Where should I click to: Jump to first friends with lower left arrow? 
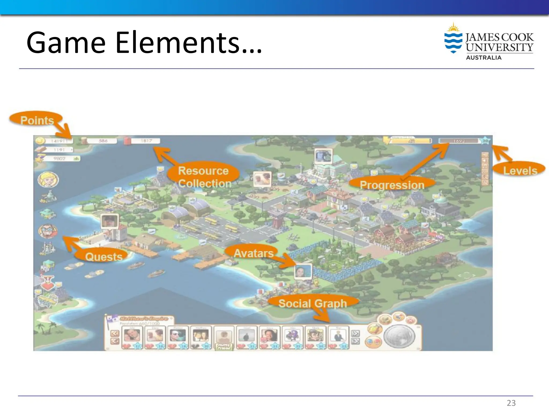point(115,341)
